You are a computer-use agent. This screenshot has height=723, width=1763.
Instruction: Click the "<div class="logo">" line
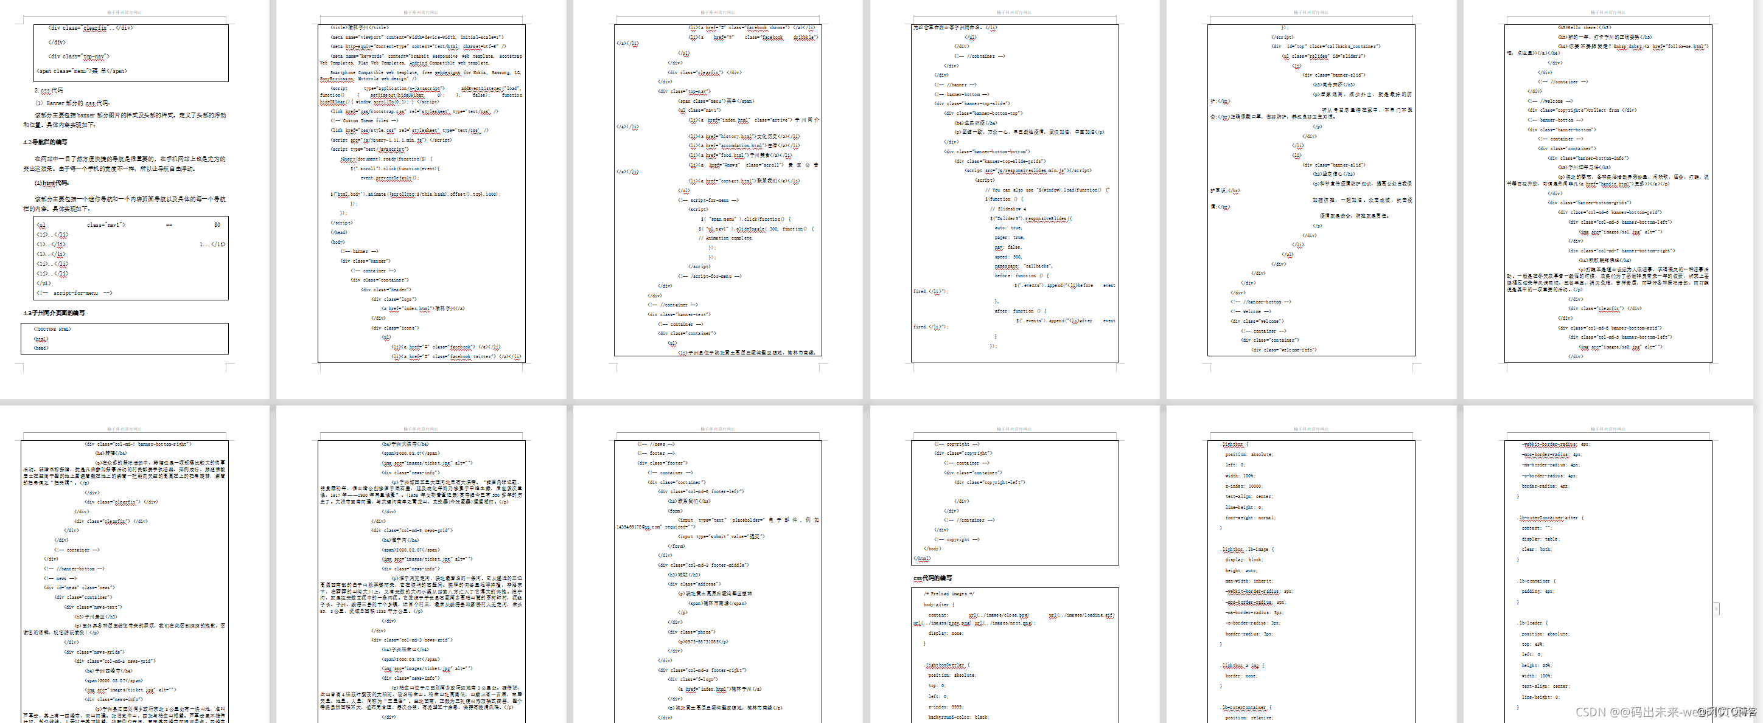pos(394,299)
